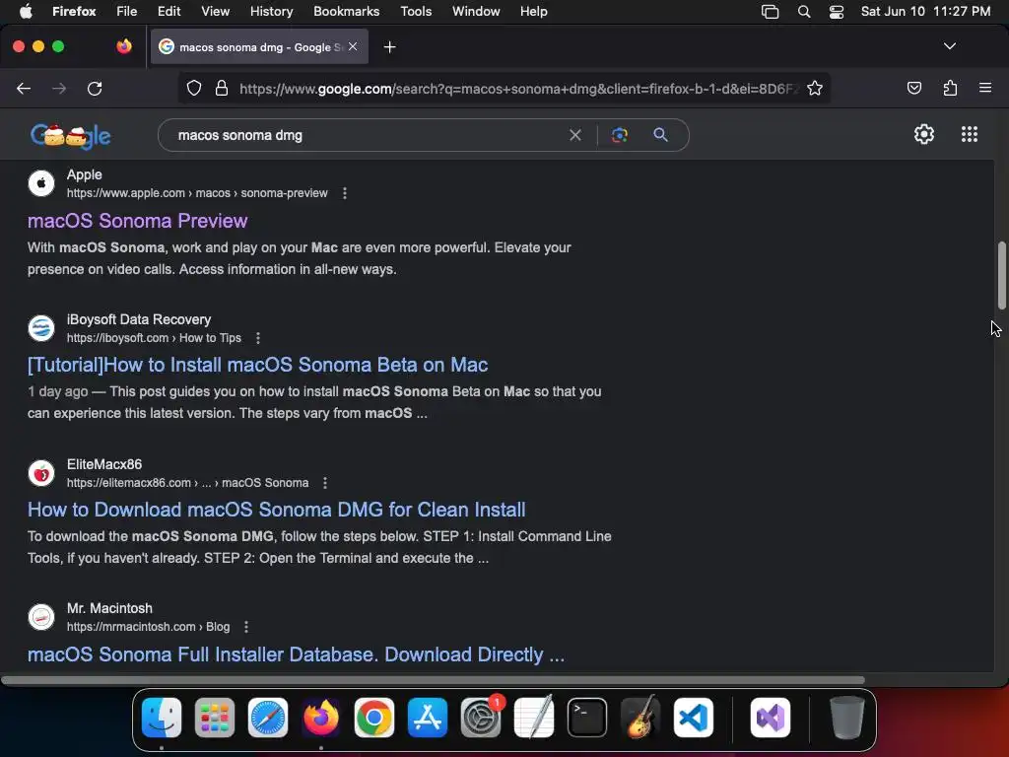Go back with the back arrow

click(x=24, y=89)
